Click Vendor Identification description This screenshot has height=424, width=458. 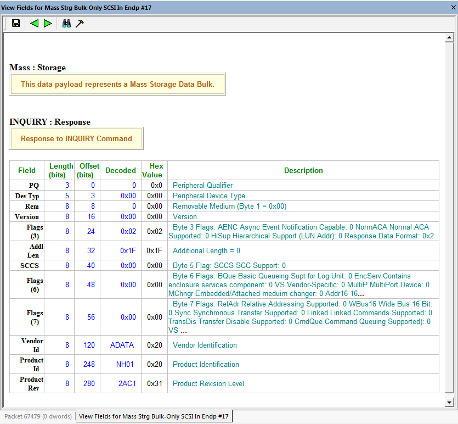[205, 345]
